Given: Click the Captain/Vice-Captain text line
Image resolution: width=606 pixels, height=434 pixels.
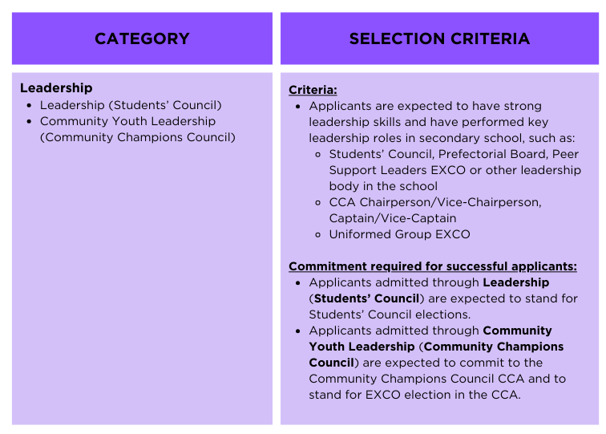Looking at the screenshot, I should pyautogui.click(x=392, y=218).
